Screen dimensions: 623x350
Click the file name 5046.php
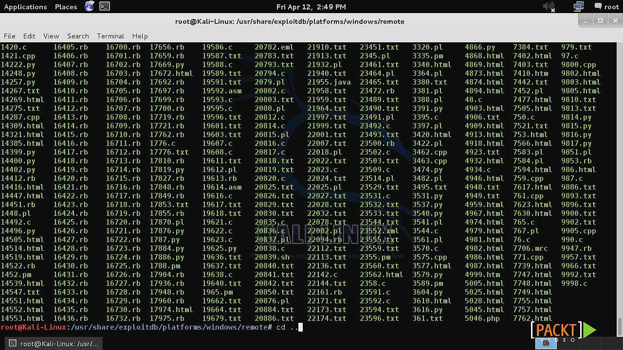click(482, 318)
